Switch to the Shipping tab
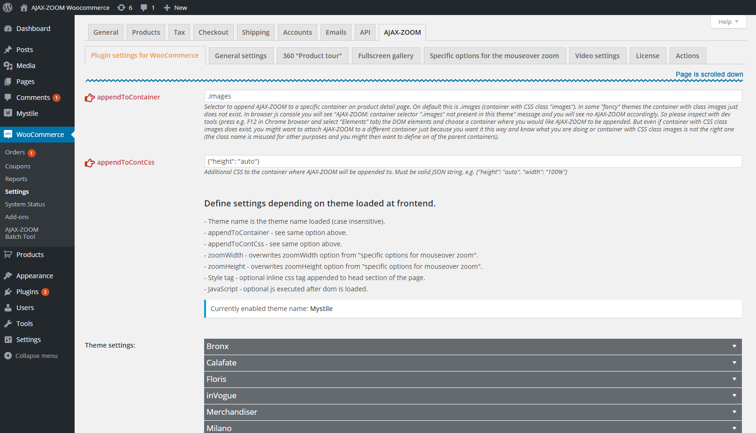The height and width of the screenshot is (433, 756). pyautogui.click(x=256, y=32)
